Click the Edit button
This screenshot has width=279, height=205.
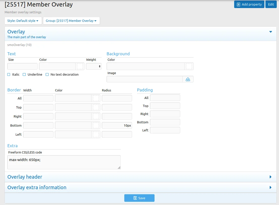(271, 4)
